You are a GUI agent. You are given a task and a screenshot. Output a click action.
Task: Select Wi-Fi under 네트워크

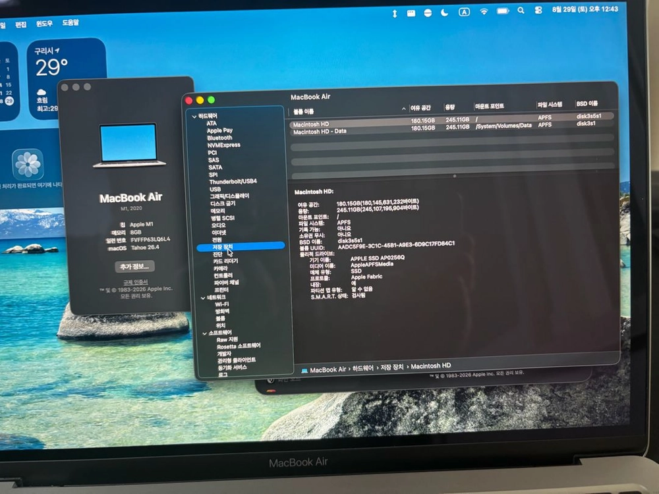(x=222, y=304)
